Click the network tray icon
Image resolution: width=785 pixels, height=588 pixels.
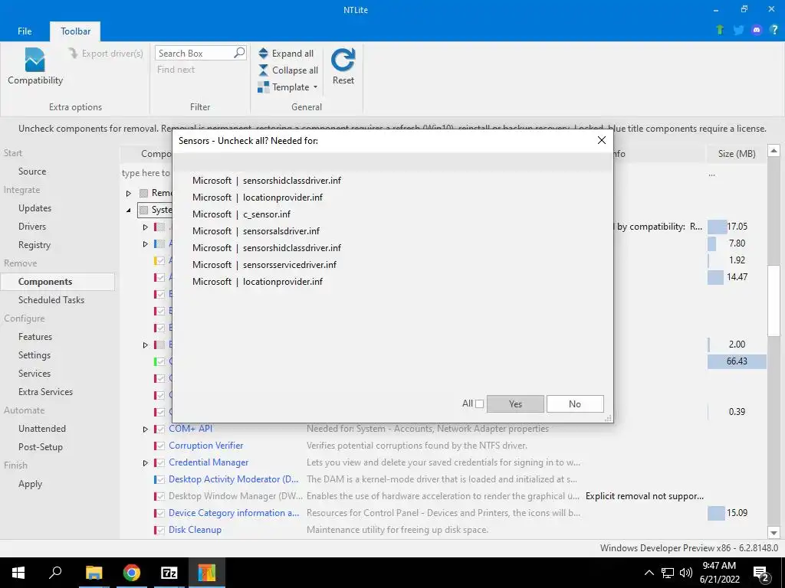tap(668, 573)
